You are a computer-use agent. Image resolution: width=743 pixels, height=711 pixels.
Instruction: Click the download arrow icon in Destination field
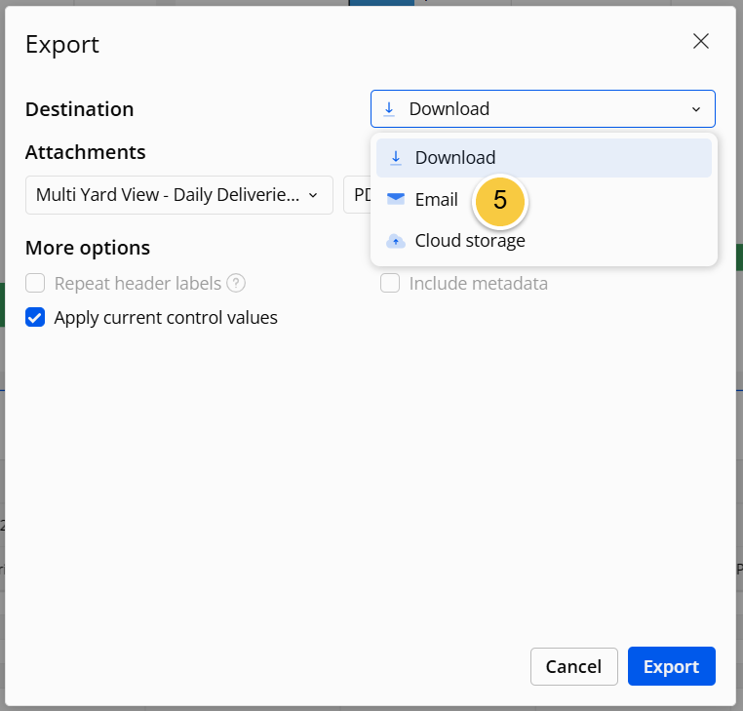click(389, 109)
